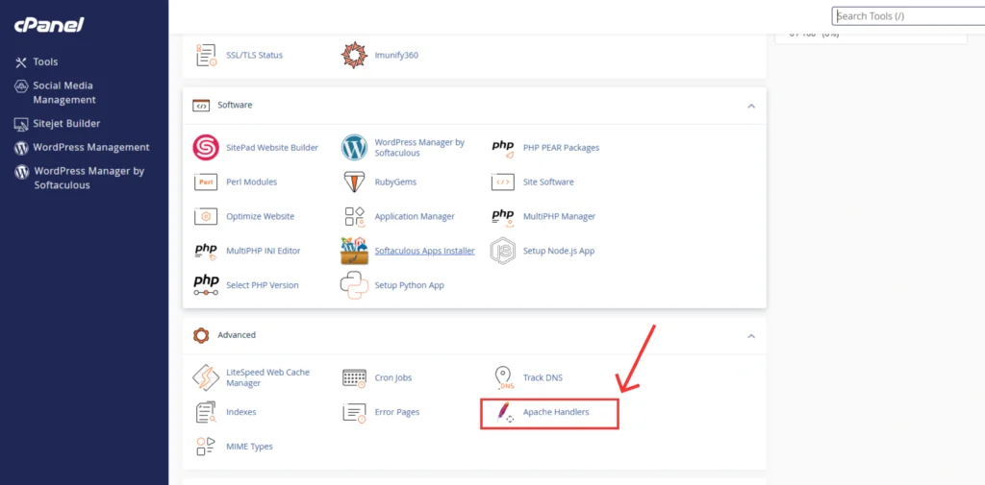Click the Apache Handlers feather icon

[504, 412]
